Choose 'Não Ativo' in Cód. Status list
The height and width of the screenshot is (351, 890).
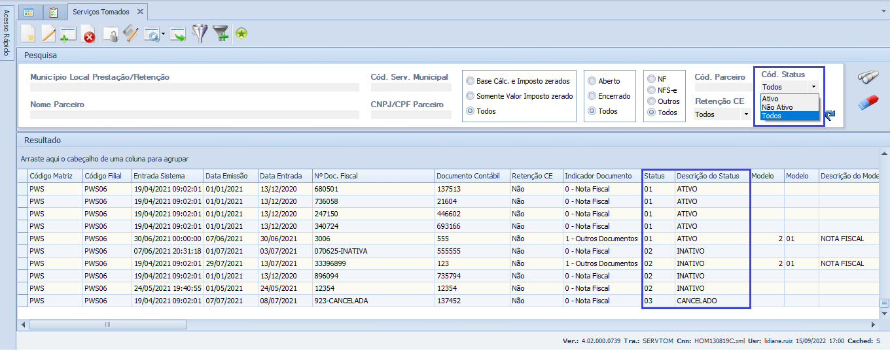point(777,107)
